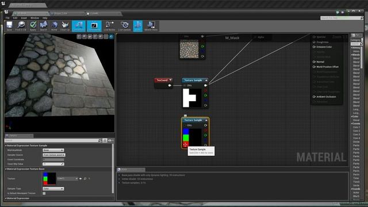Open the Help menu
Screen dimensions: 368x207
(x=45, y=18)
